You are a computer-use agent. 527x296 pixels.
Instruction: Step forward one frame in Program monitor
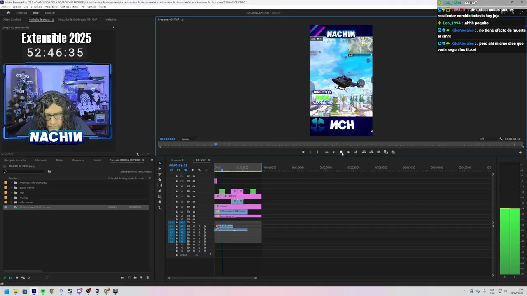click(x=348, y=152)
